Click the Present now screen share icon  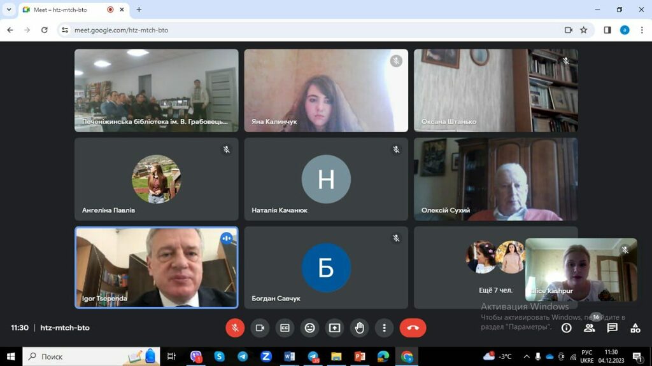[x=334, y=328]
